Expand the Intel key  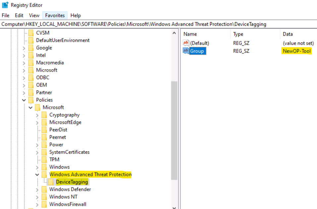(x=24, y=56)
